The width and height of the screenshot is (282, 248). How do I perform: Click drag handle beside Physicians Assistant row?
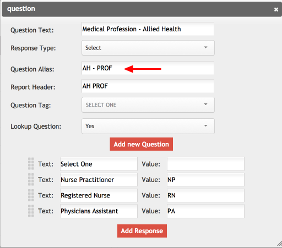[31, 211]
